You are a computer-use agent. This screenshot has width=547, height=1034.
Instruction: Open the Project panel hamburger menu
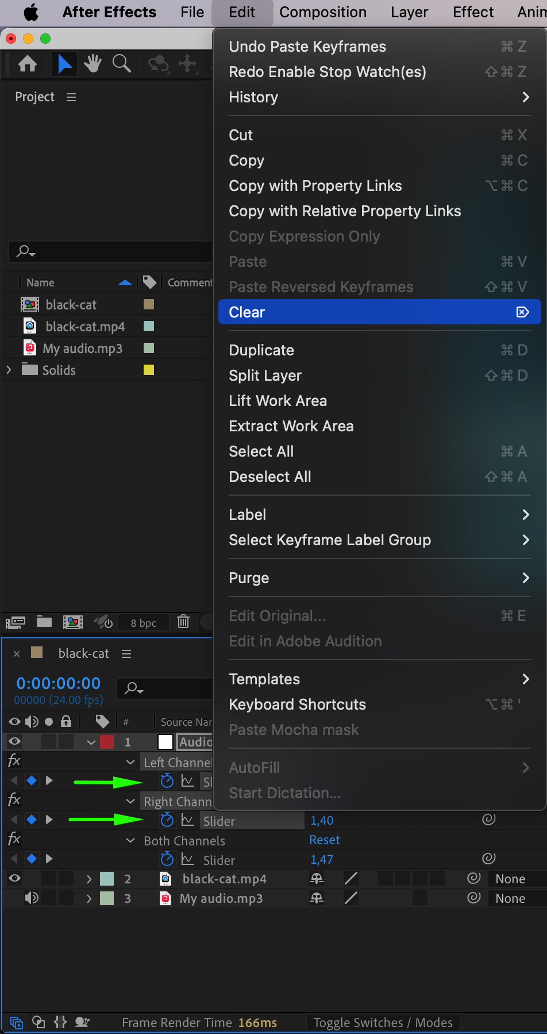pyautogui.click(x=71, y=97)
